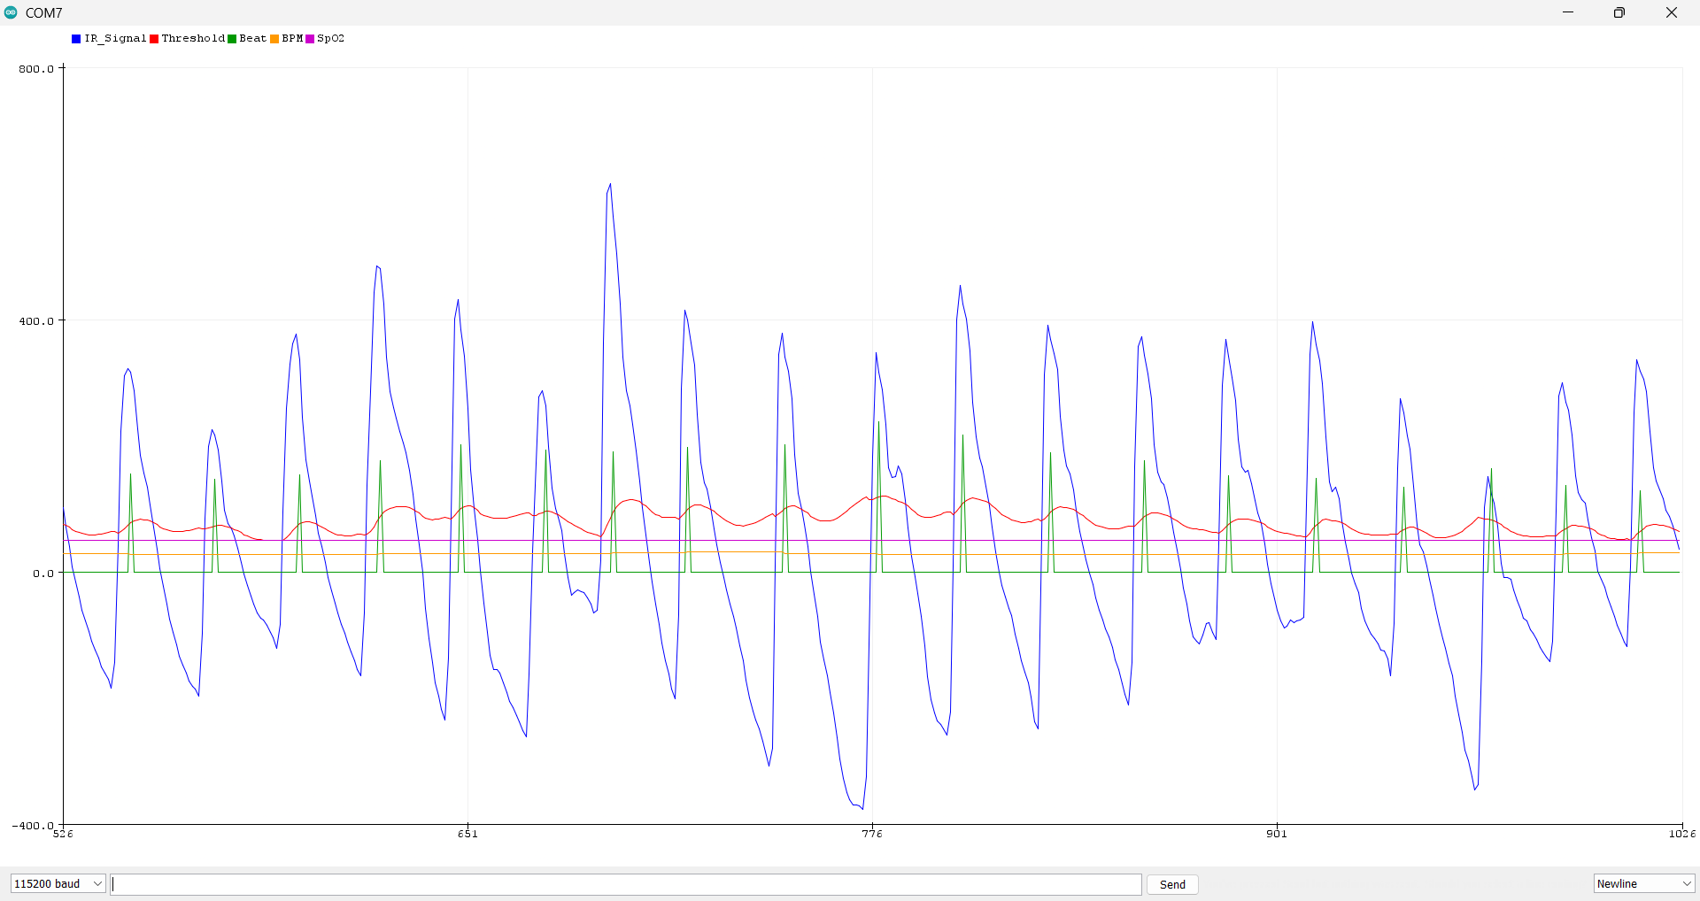This screenshot has height=901, width=1700.
Task: Select the green Beat legend square
Action: click(x=231, y=38)
